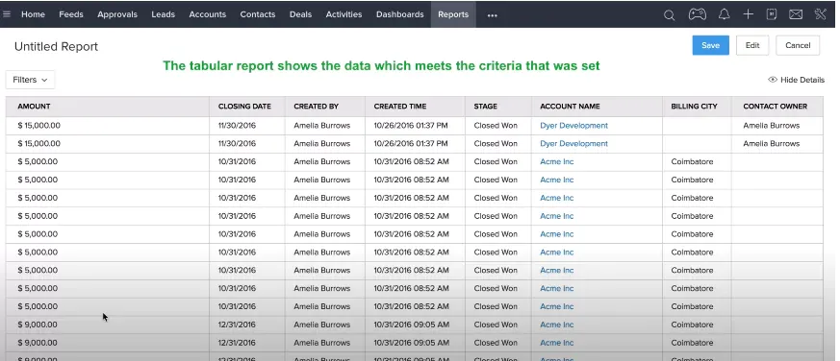840x361 pixels.
Task: Click the Untitled Report title
Action: [56, 46]
